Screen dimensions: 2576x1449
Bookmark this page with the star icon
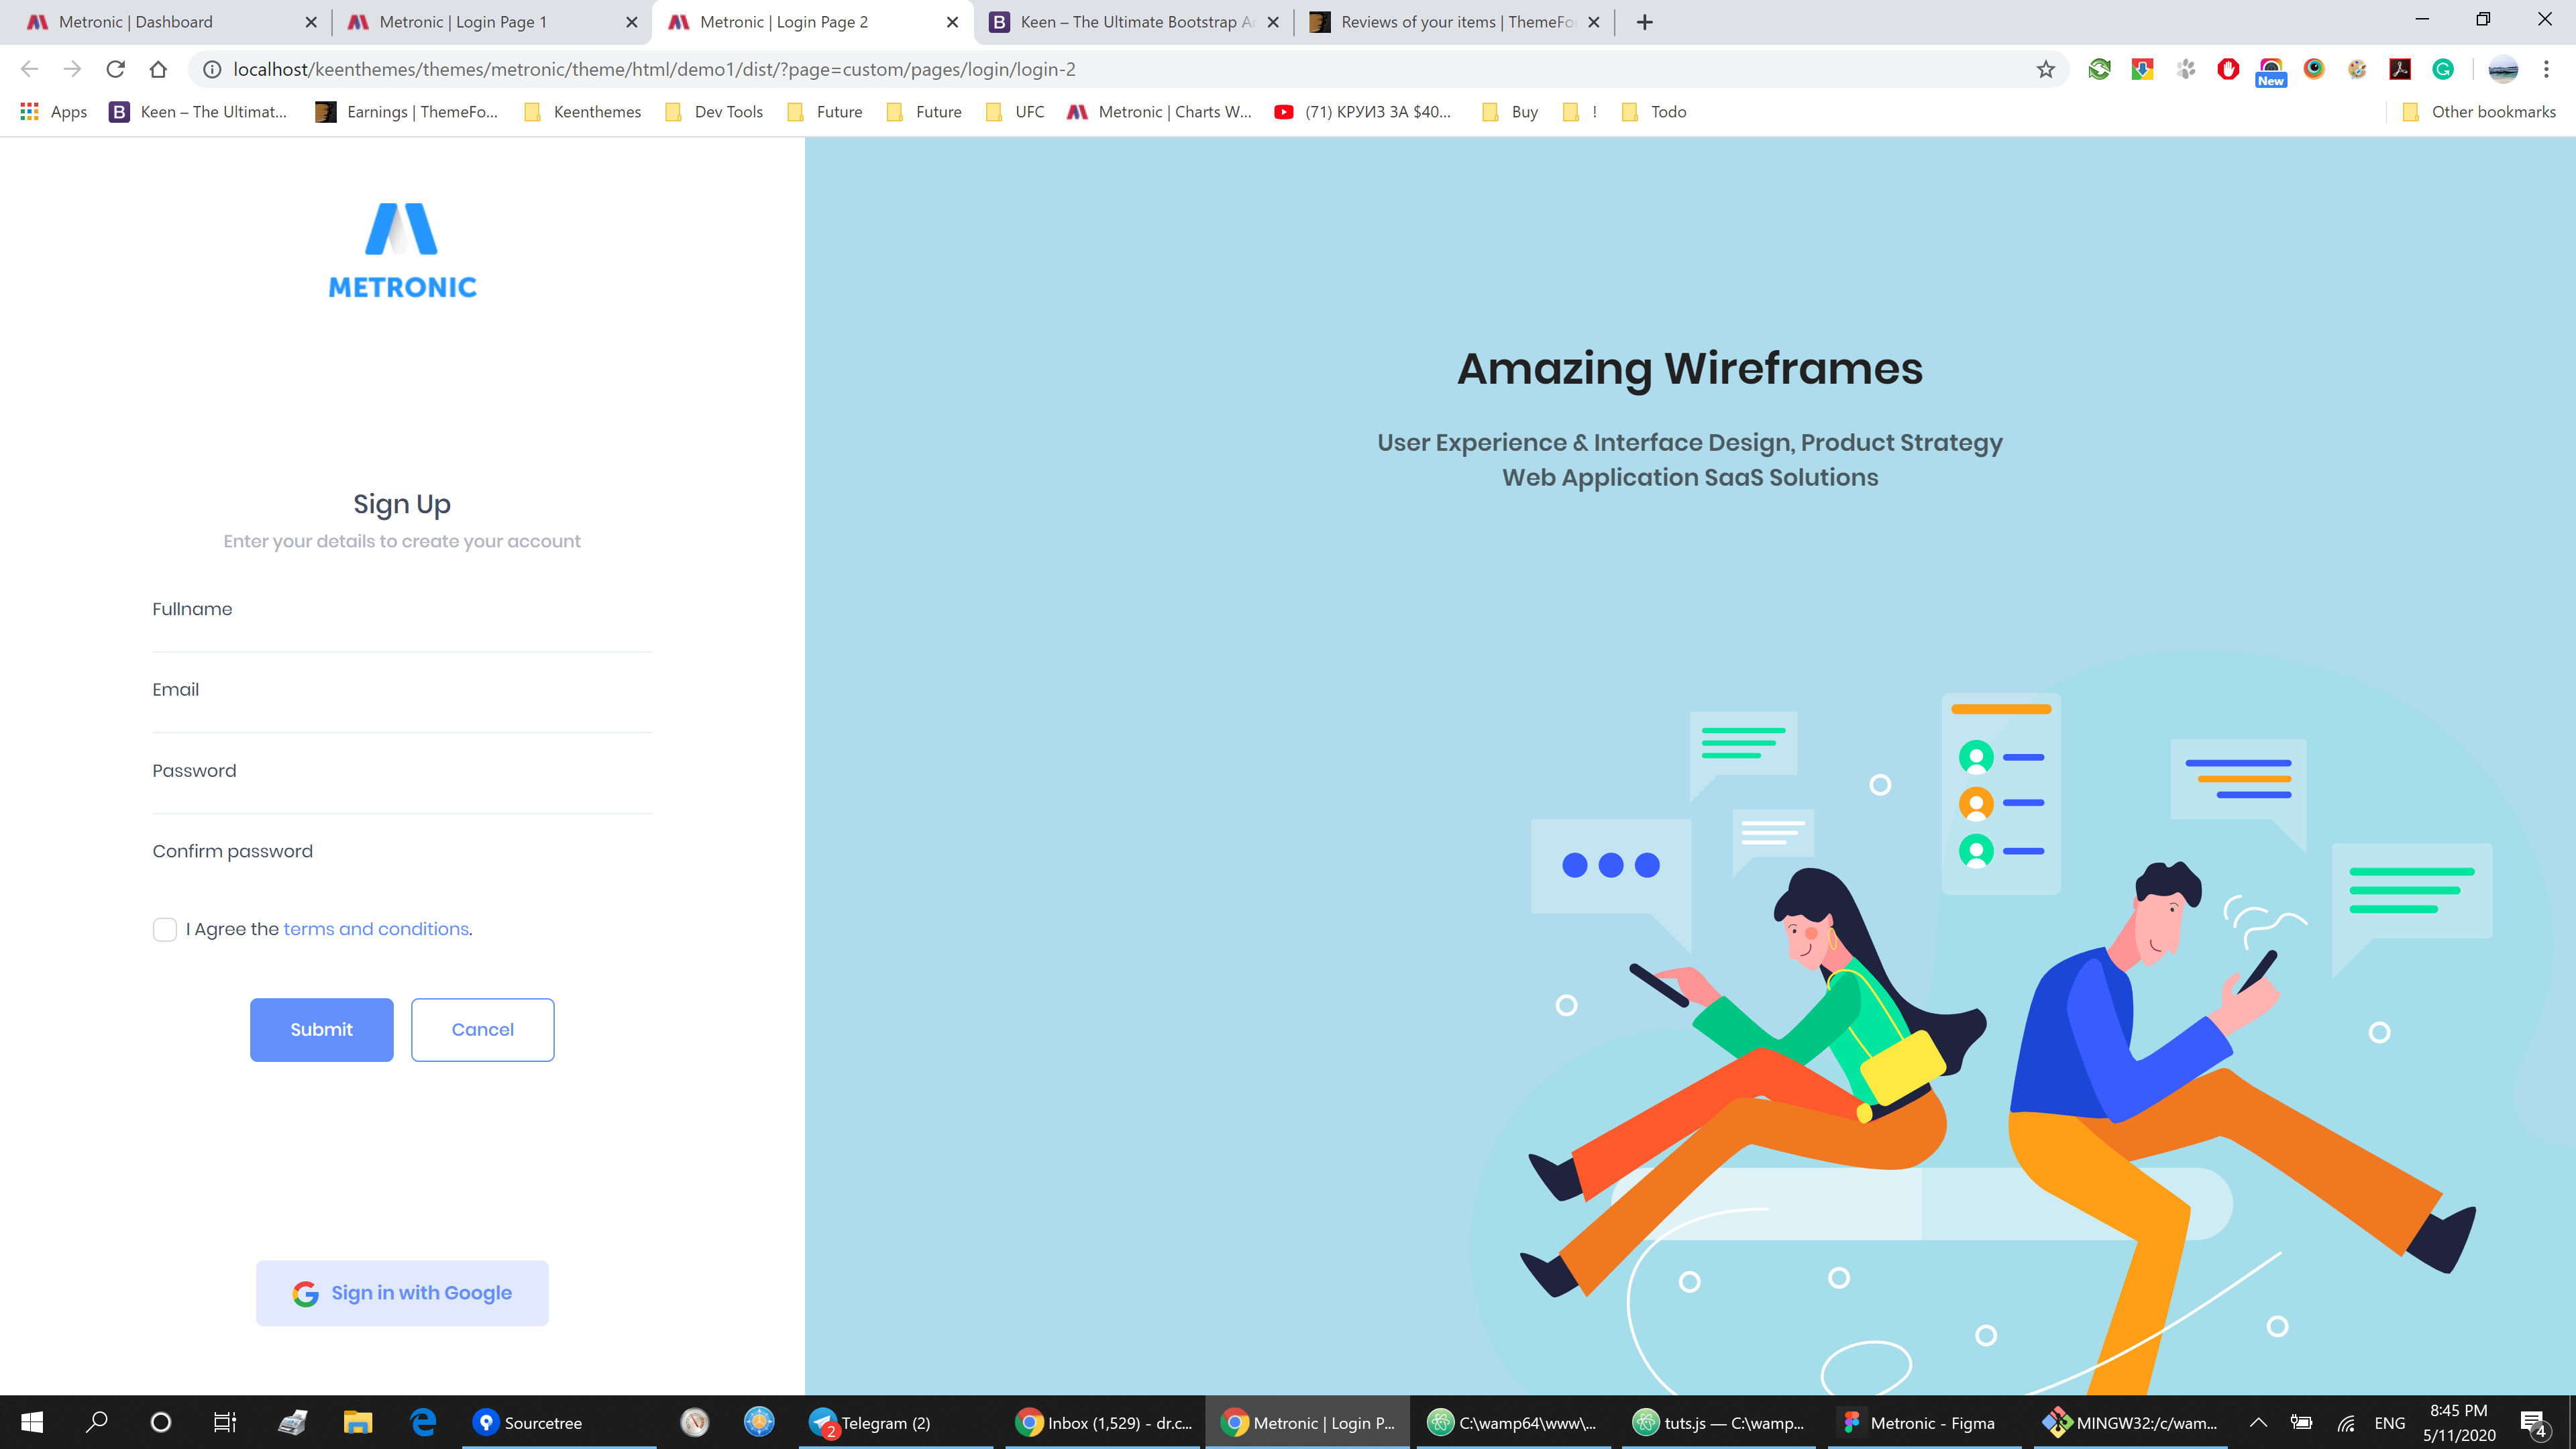2045,69
